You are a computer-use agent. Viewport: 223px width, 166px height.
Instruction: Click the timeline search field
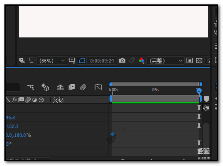13,87
